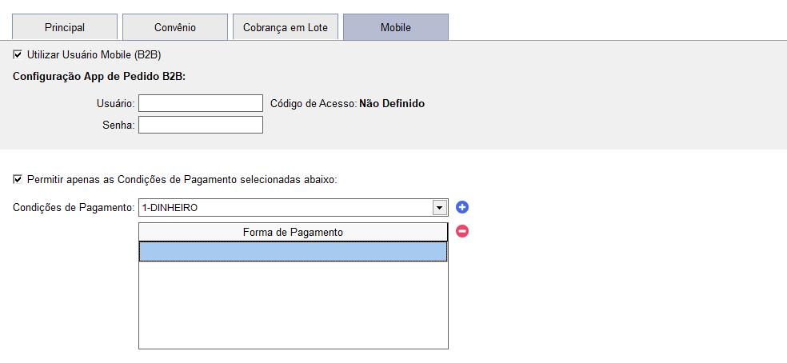Viewport: 787px width, 363px height.
Task: Focus the Usuário input field
Action: click(x=200, y=103)
